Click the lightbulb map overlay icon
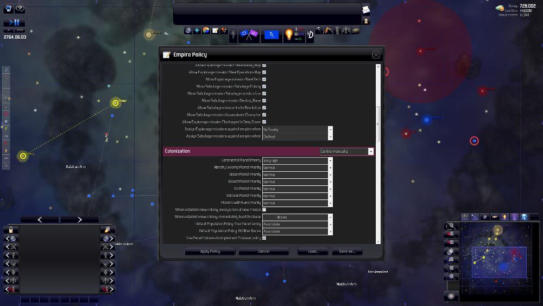The width and height of the screenshot is (543, 306). coord(504,217)
